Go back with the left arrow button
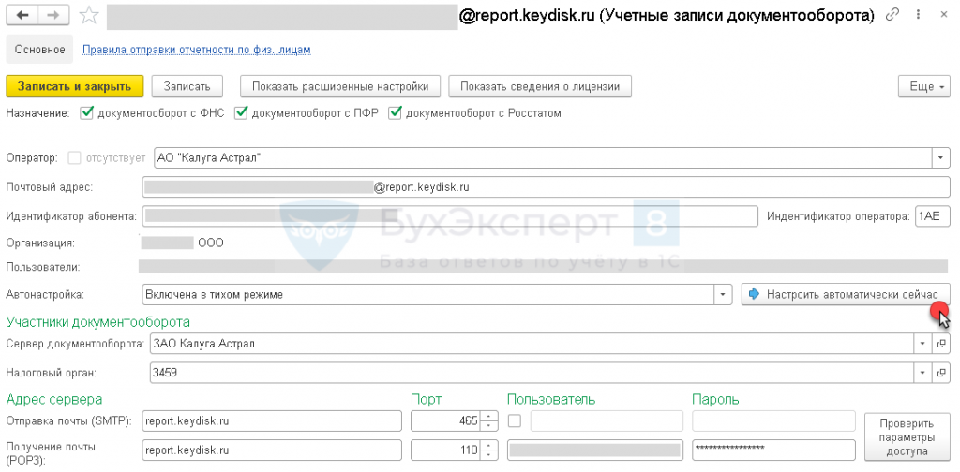 [23, 15]
